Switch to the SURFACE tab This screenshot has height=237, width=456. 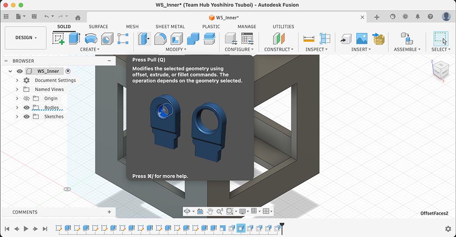[x=98, y=27]
